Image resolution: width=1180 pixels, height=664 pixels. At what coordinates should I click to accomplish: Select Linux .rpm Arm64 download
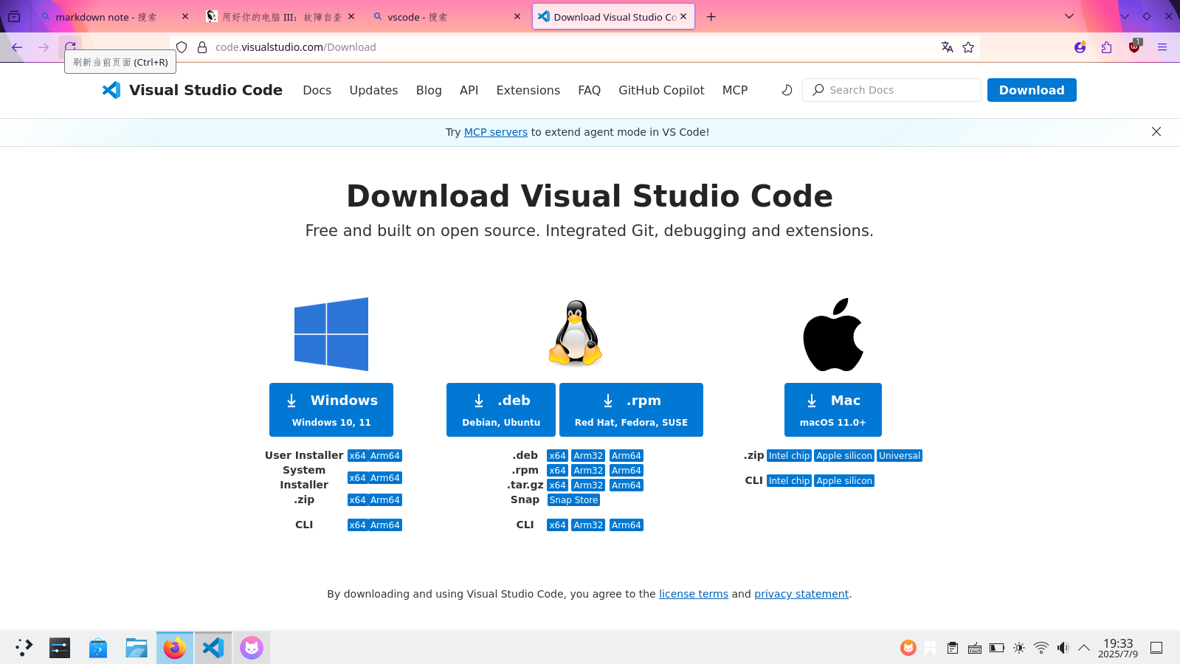coord(627,471)
